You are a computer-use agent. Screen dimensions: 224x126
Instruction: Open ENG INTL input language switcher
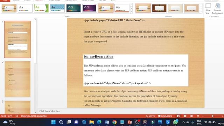[199, 122]
